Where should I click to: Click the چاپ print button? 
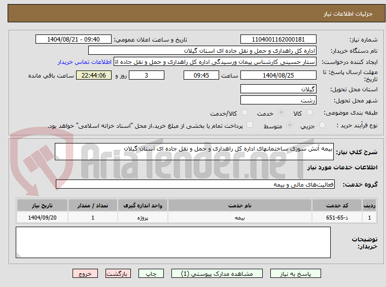tap(151, 274)
